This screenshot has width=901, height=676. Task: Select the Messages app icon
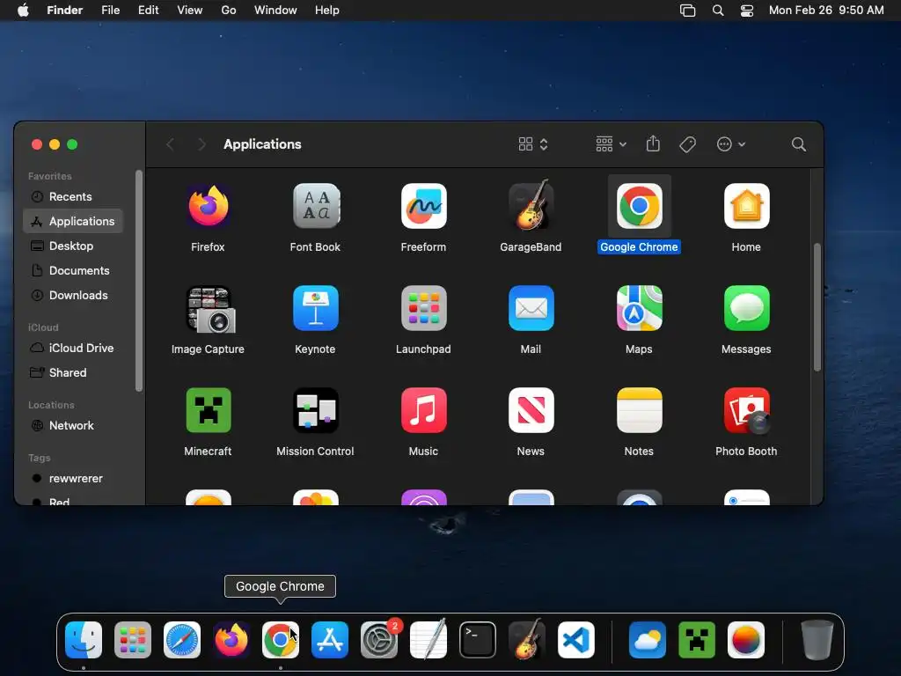(x=746, y=309)
